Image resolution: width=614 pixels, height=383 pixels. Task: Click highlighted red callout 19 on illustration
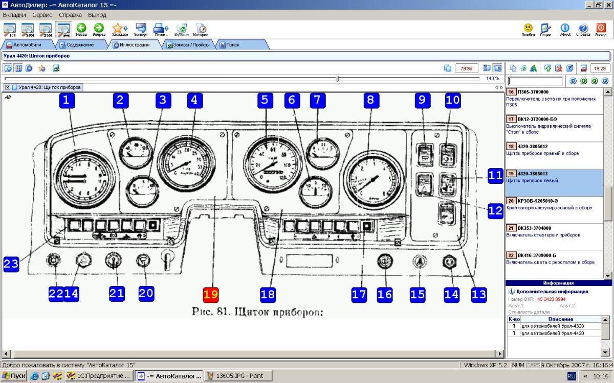[211, 294]
